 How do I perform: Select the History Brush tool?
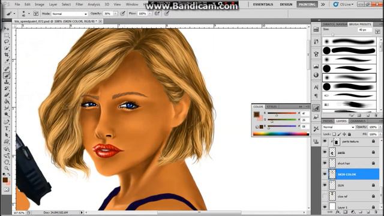(7, 88)
